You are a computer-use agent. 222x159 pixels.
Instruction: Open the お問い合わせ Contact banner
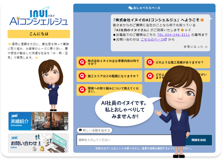point(38,143)
